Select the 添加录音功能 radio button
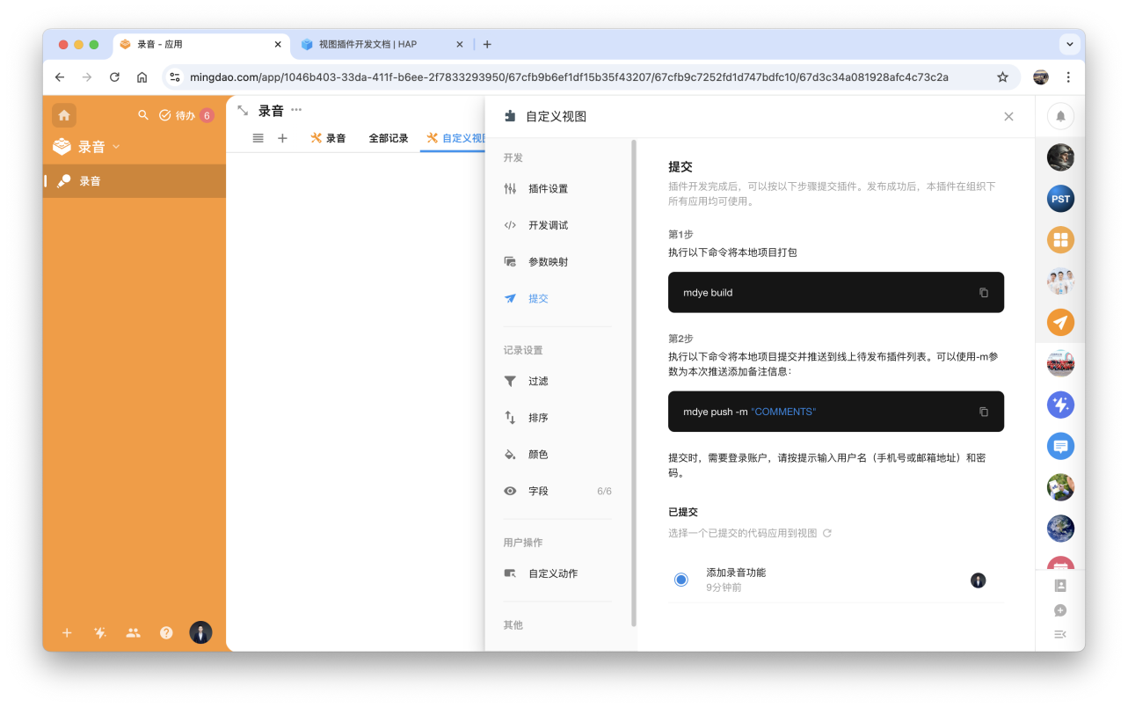The width and height of the screenshot is (1128, 708). pos(680,579)
